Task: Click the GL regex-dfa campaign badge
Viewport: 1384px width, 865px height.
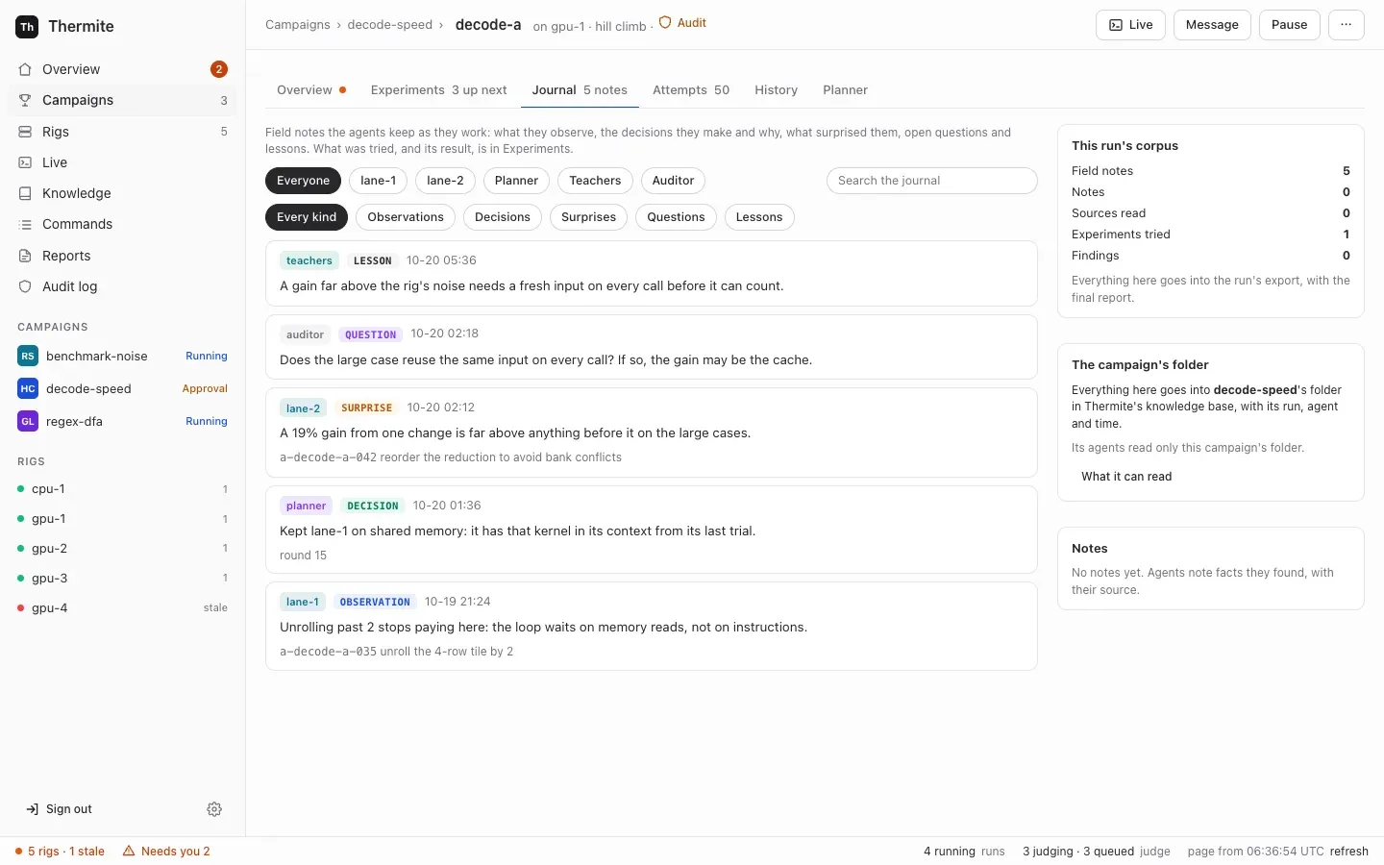Action: coord(28,421)
